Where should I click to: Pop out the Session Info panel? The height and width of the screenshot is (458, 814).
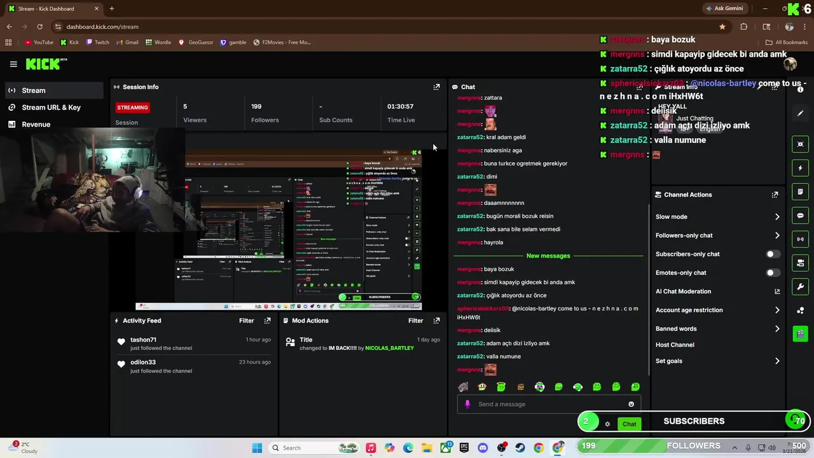point(436,87)
